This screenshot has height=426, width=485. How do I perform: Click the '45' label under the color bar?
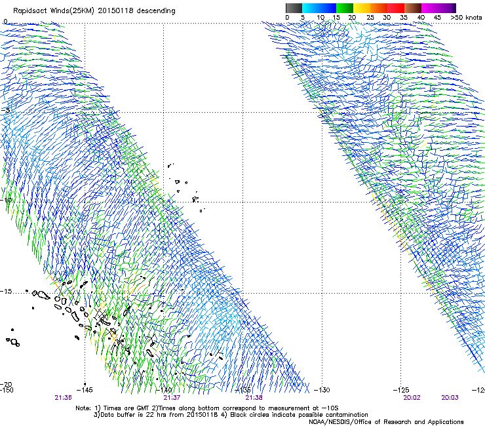point(437,18)
